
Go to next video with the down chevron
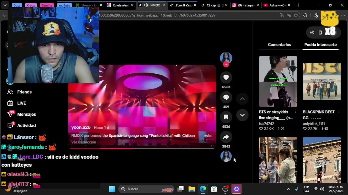(242, 115)
